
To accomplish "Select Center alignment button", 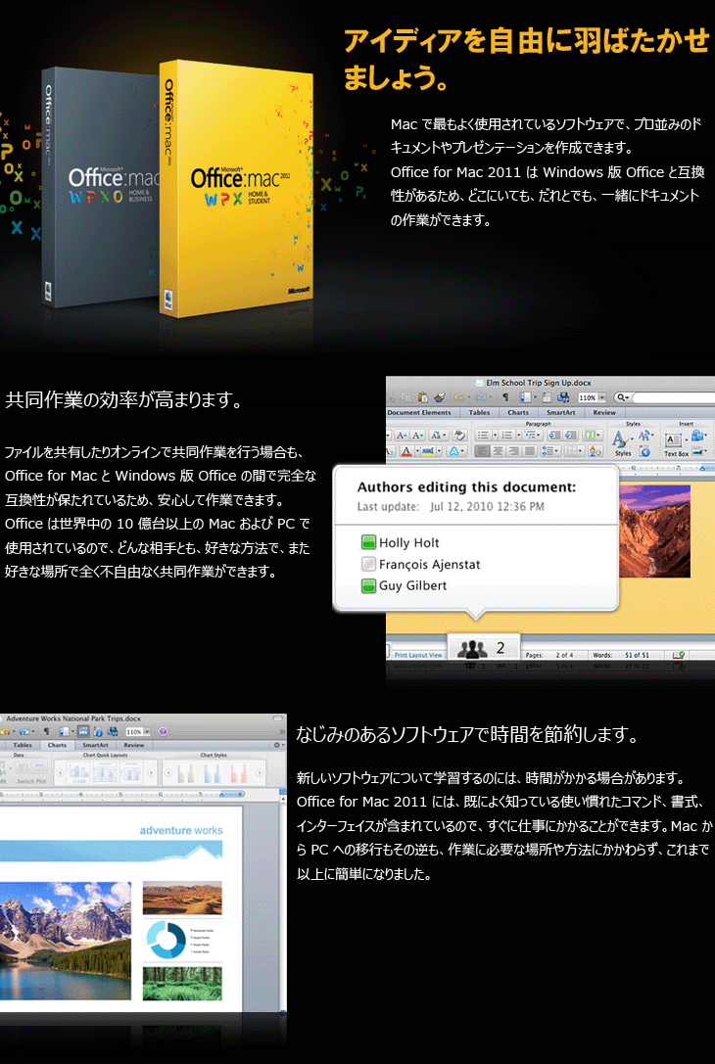I will [499, 451].
